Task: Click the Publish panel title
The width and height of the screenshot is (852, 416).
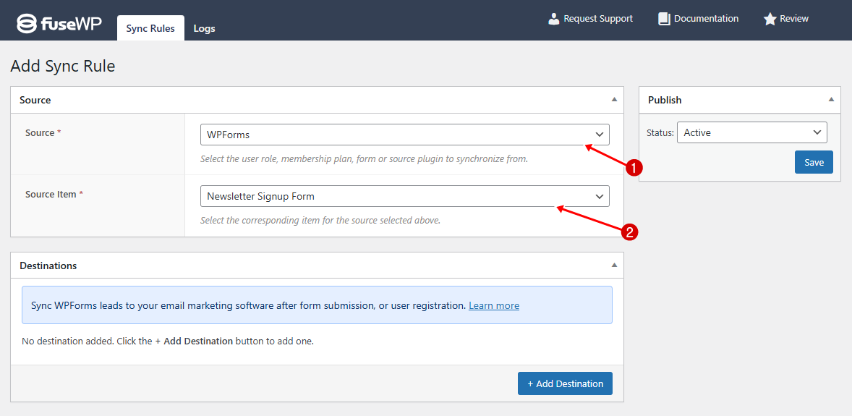Action: click(665, 100)
